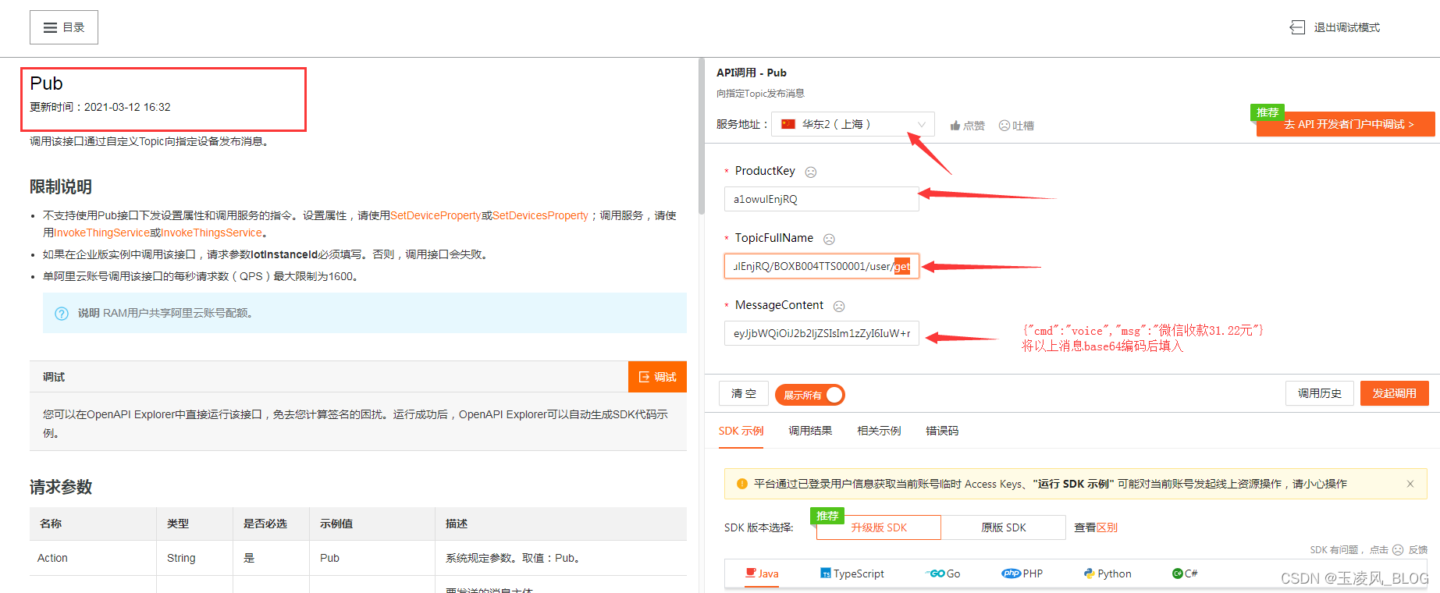Click the MessageContent input field
Screen dimensions: 1440x593
821,333
